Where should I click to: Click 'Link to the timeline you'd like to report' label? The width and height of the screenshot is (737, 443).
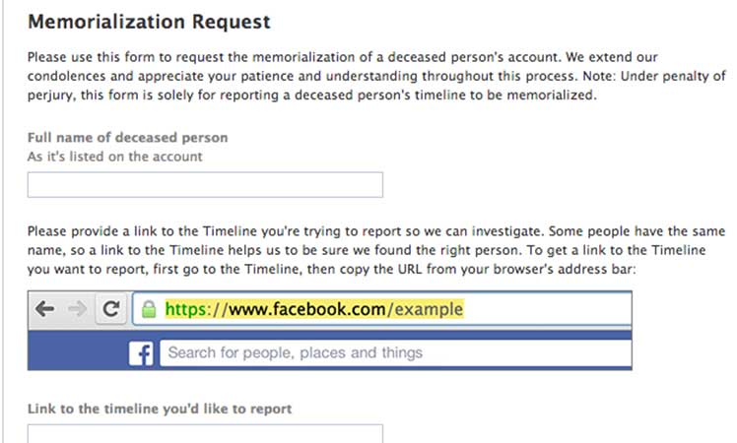(x=160, y=408)
